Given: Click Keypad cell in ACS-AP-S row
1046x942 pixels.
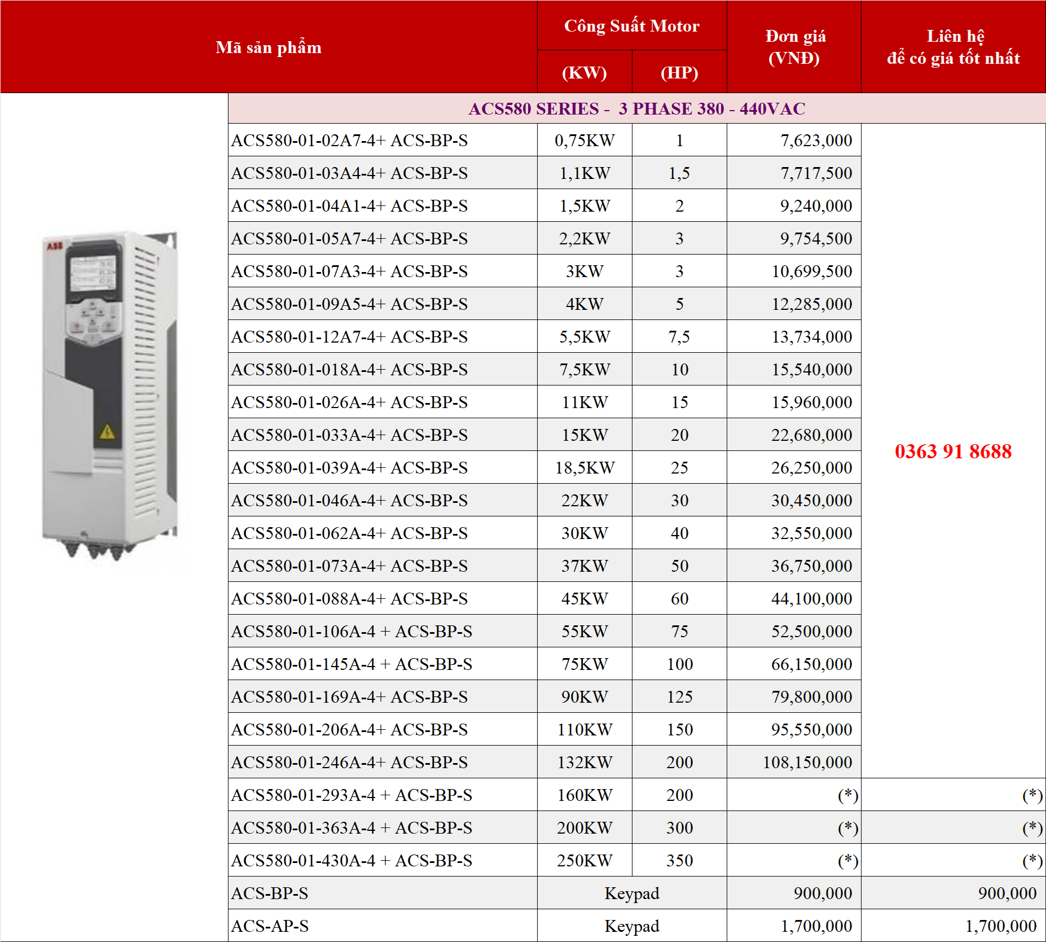Looking at the screenshot, I should coord(632,926).
